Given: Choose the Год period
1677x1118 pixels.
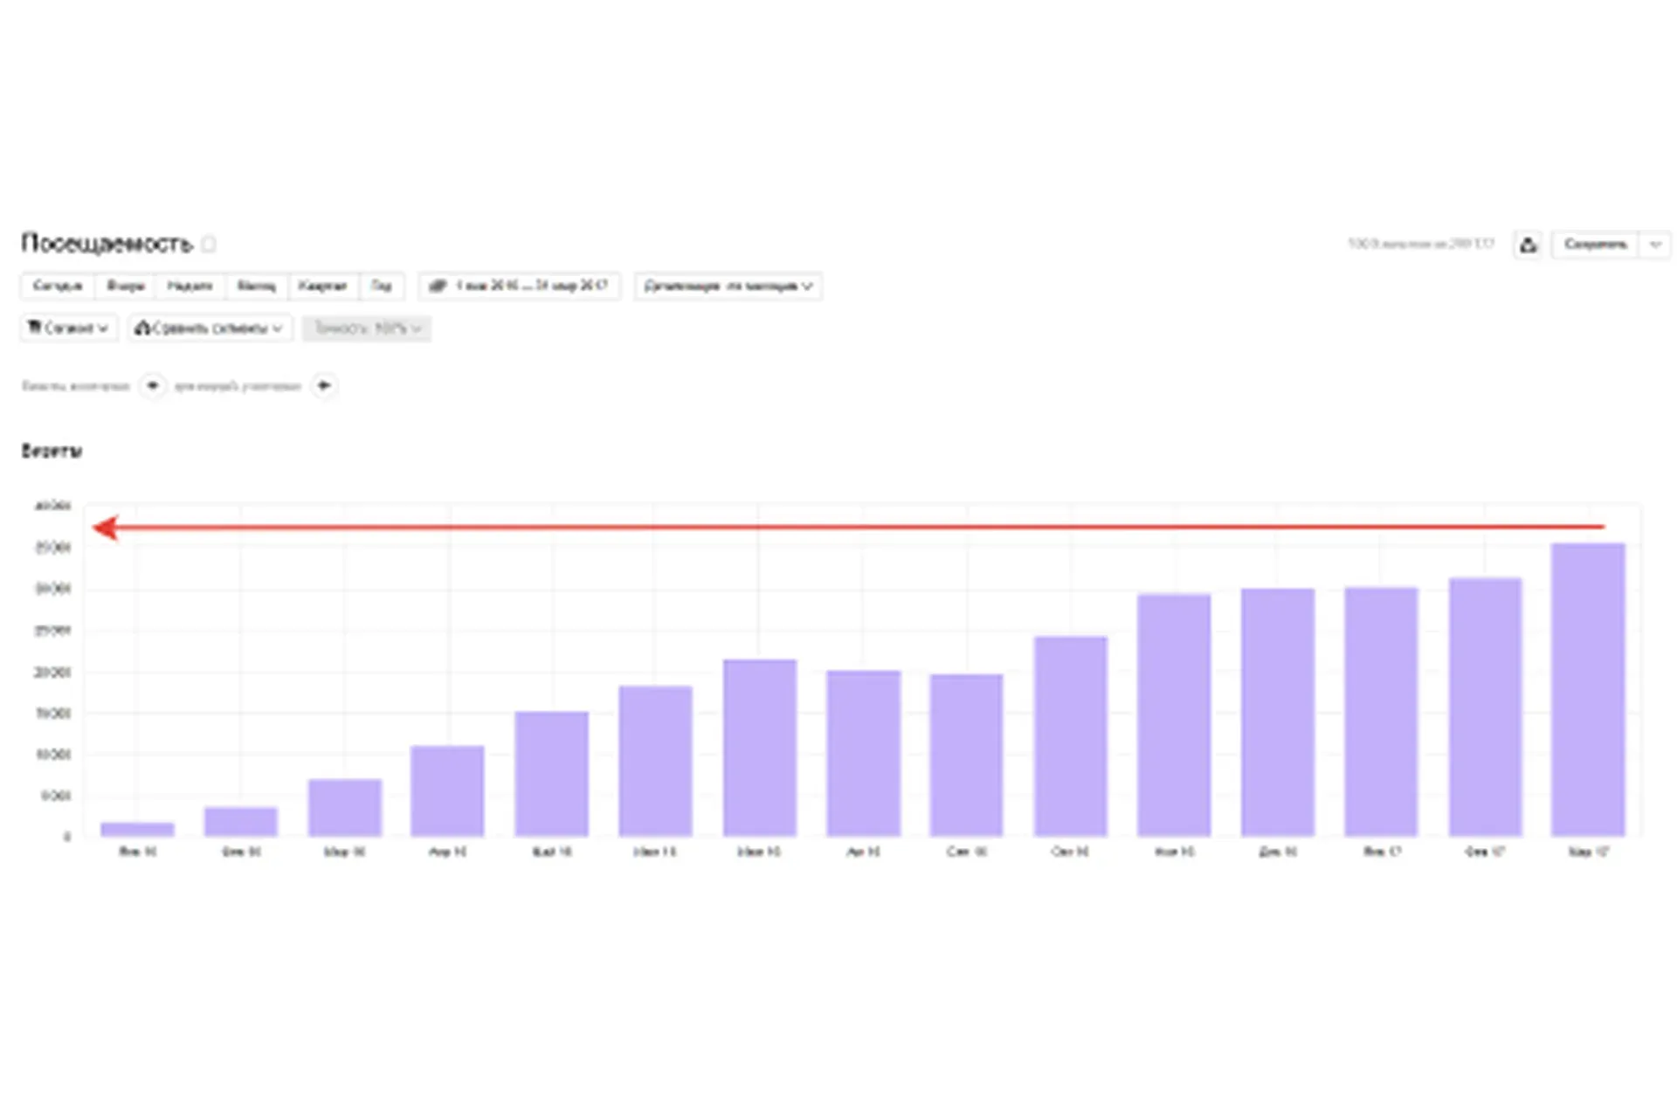Looking at the screenshot, I should (x=382, y=286).
